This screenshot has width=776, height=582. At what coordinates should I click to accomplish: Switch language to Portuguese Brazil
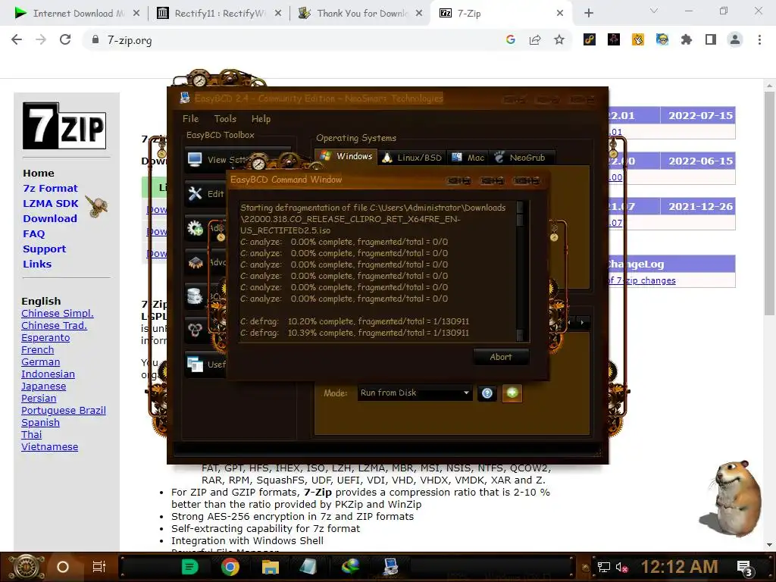point(64,410)
